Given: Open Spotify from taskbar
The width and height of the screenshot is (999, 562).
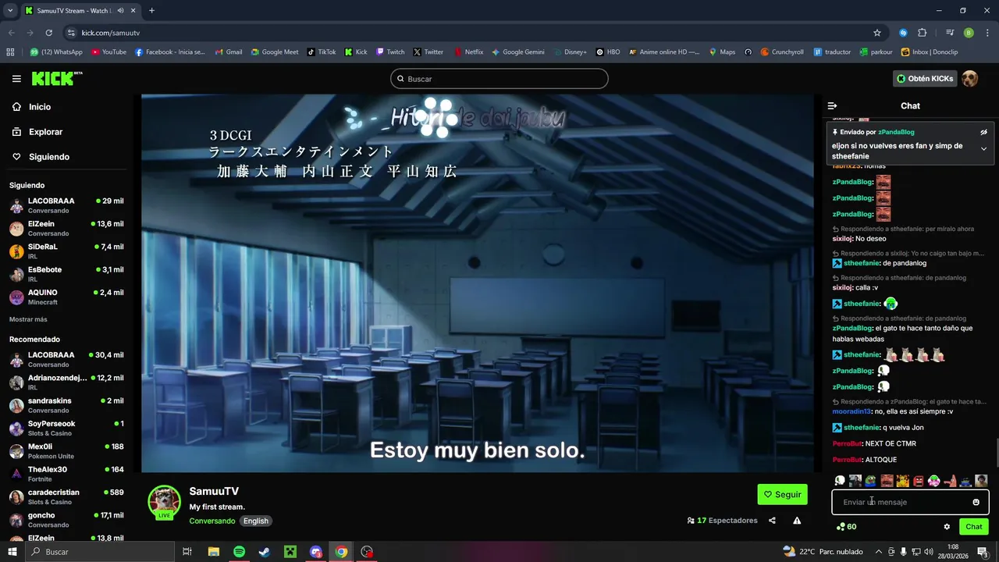Looking at the screenshot, I should pyautogui.click(x=239, y=552).
